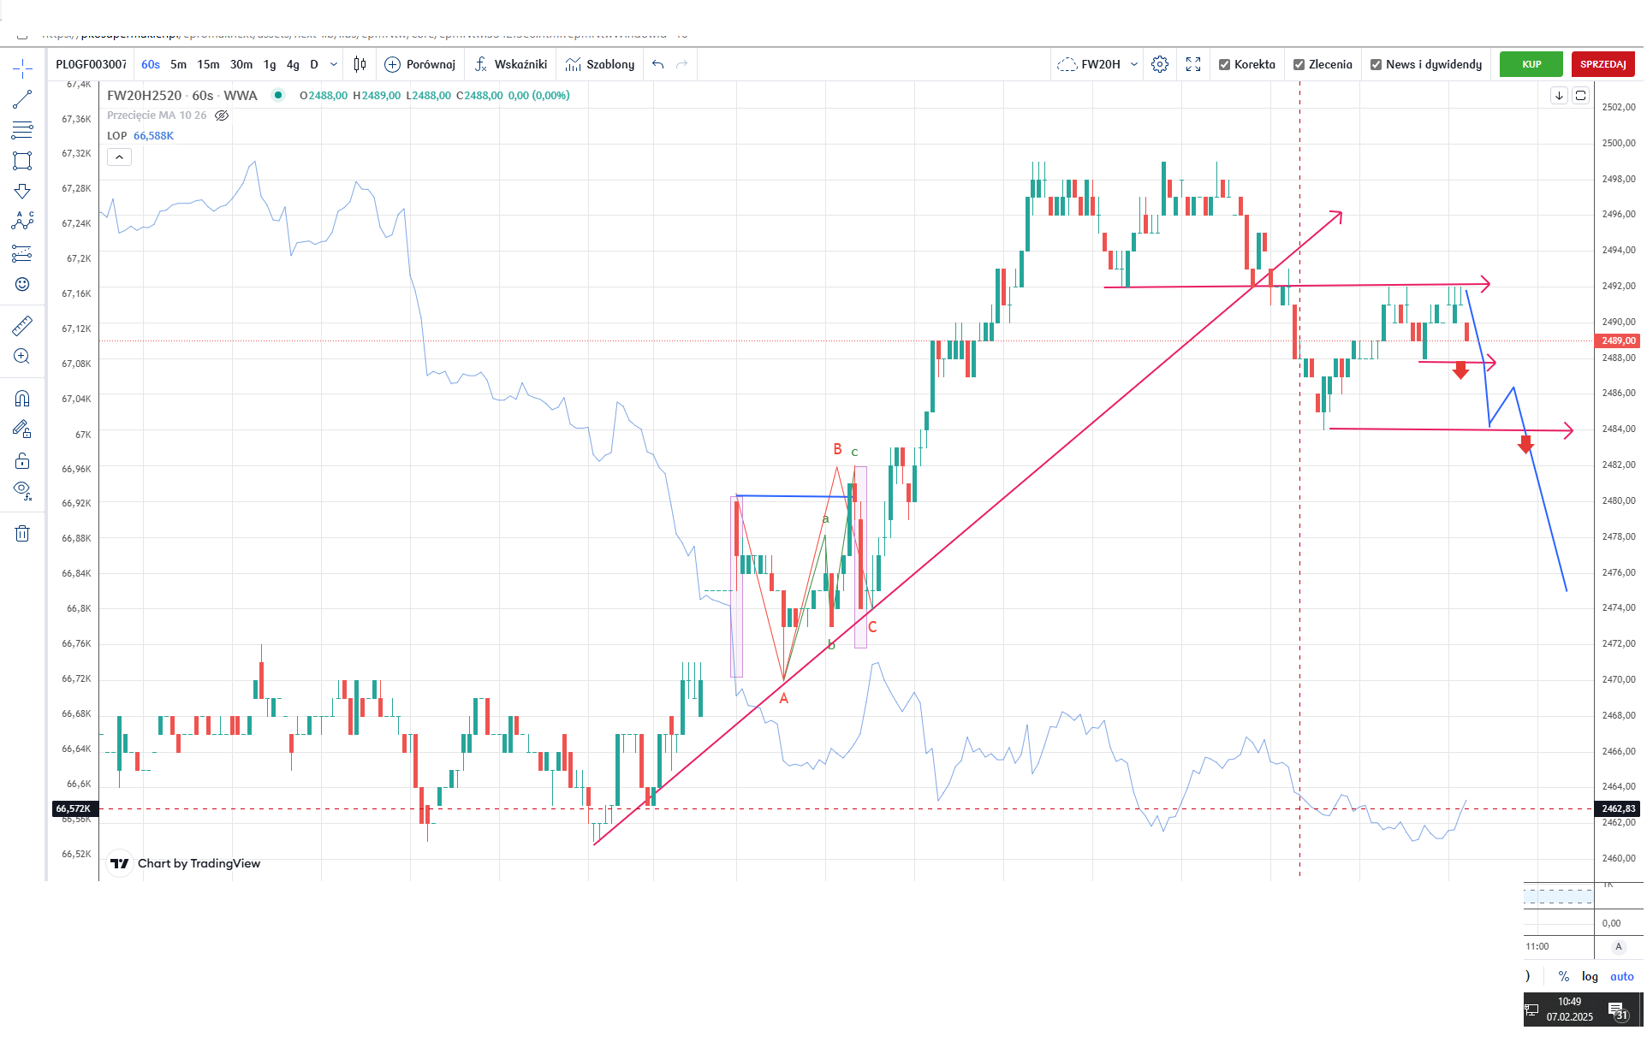Image resolution: width=1647 pixels, height=1042 pixels.
Task: Undo the last chart action
Action: tap(657, 64)
